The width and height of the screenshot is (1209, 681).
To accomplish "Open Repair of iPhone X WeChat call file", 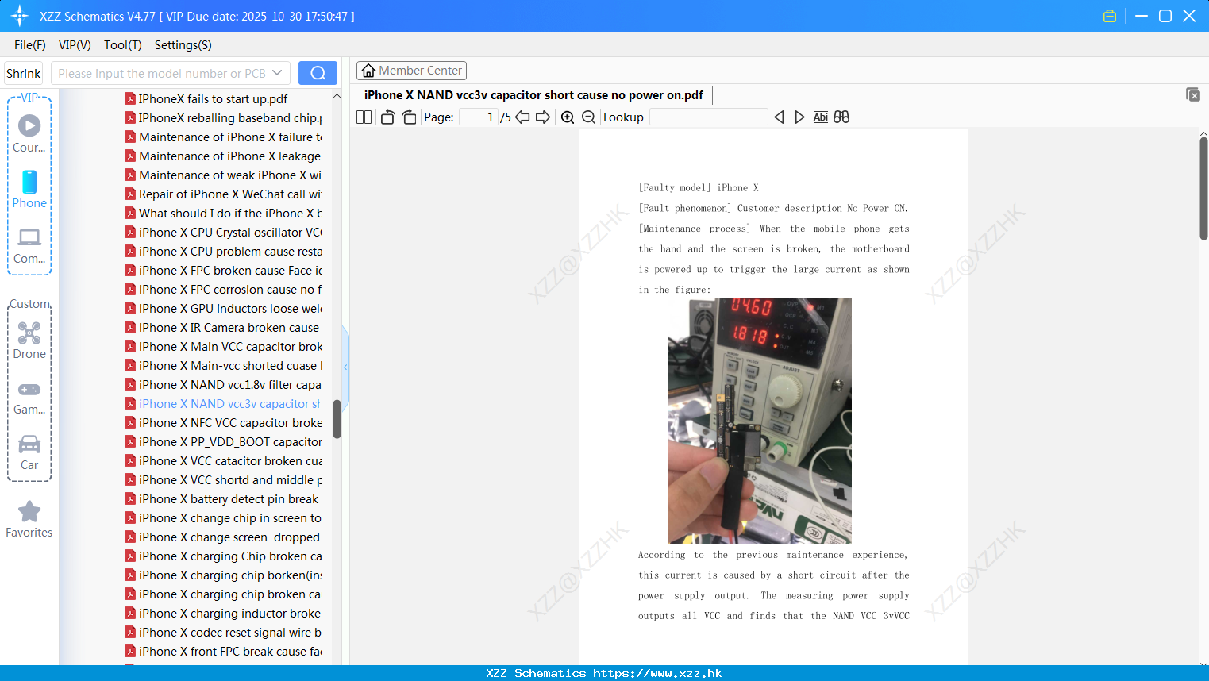I will (x=223, y=194).
